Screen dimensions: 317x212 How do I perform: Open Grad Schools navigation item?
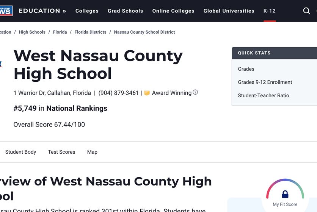[126, 11]
